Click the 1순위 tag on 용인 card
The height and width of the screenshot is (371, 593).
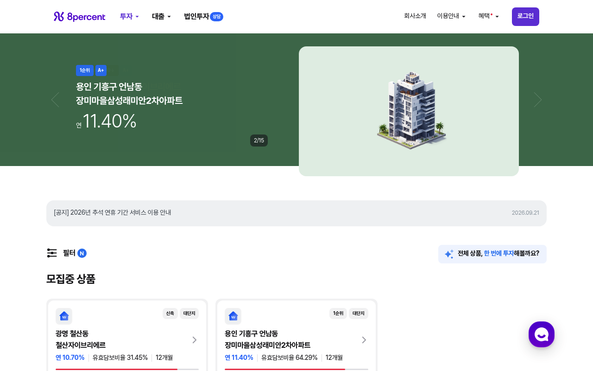(338, 313)
